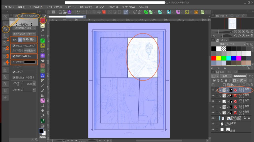Open the 透明箇所の操作 dropdown
The height and width of the screenshot is (142, 254).
tap(24, 28)
